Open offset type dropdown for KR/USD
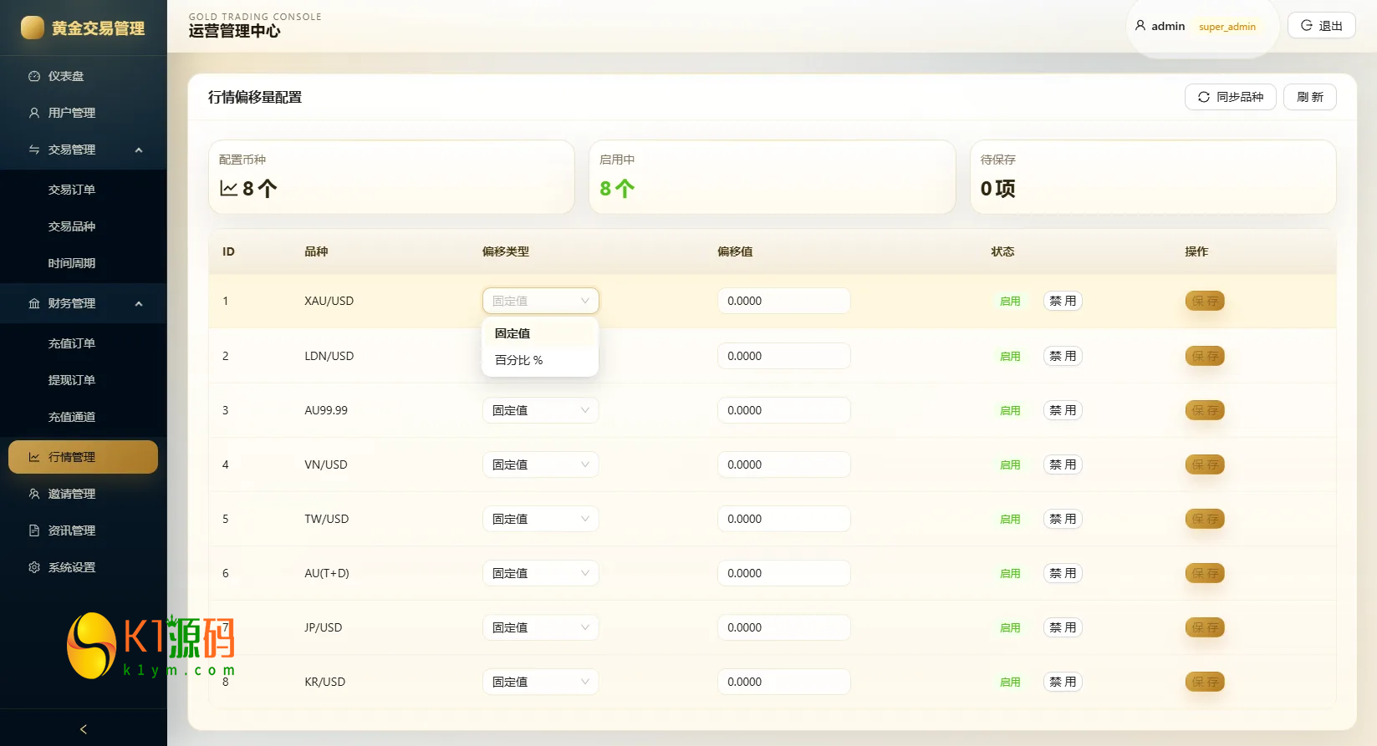 [541, 682]
